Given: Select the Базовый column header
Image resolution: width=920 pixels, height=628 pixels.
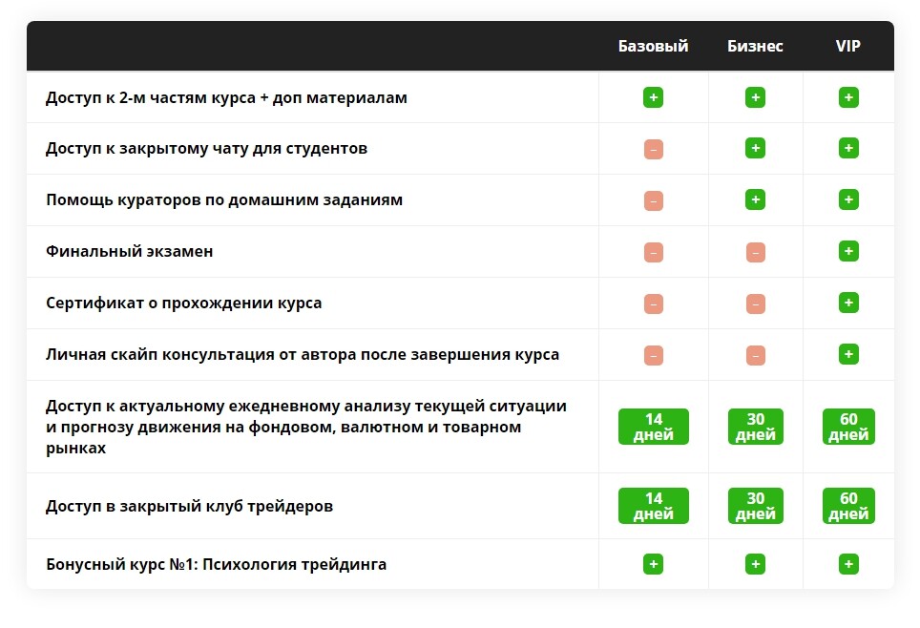Looking at the screenshot, I should [653, 46].
